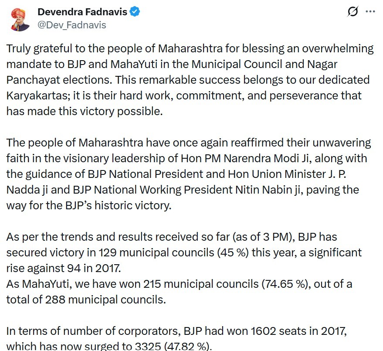The image size is (383, 351).
Task: Open Devendra Fadnavis profile picture
Action: tap(20, 19)
